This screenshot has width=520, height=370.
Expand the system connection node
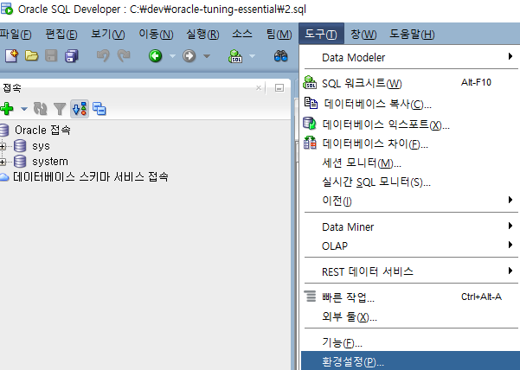[x=3, y=162]
